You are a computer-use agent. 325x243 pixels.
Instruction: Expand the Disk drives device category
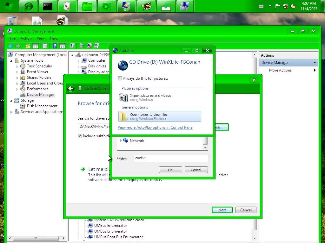click(x=78, y=66)
